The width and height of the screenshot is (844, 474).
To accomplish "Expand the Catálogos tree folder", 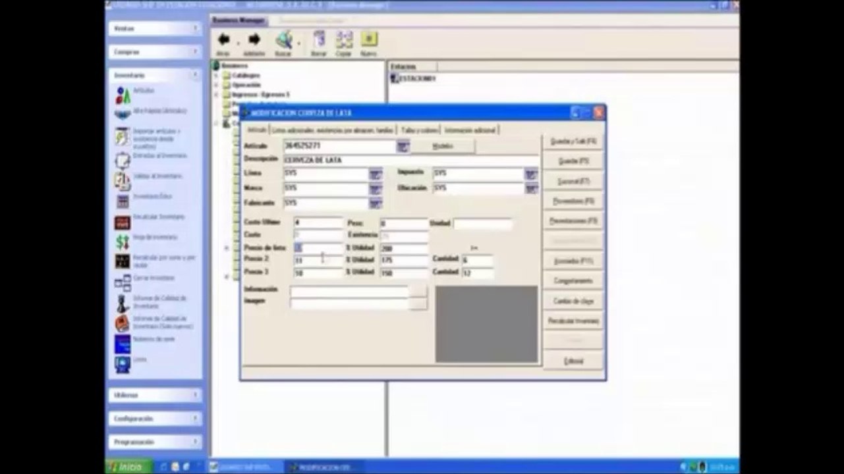I will pos(215,75).
